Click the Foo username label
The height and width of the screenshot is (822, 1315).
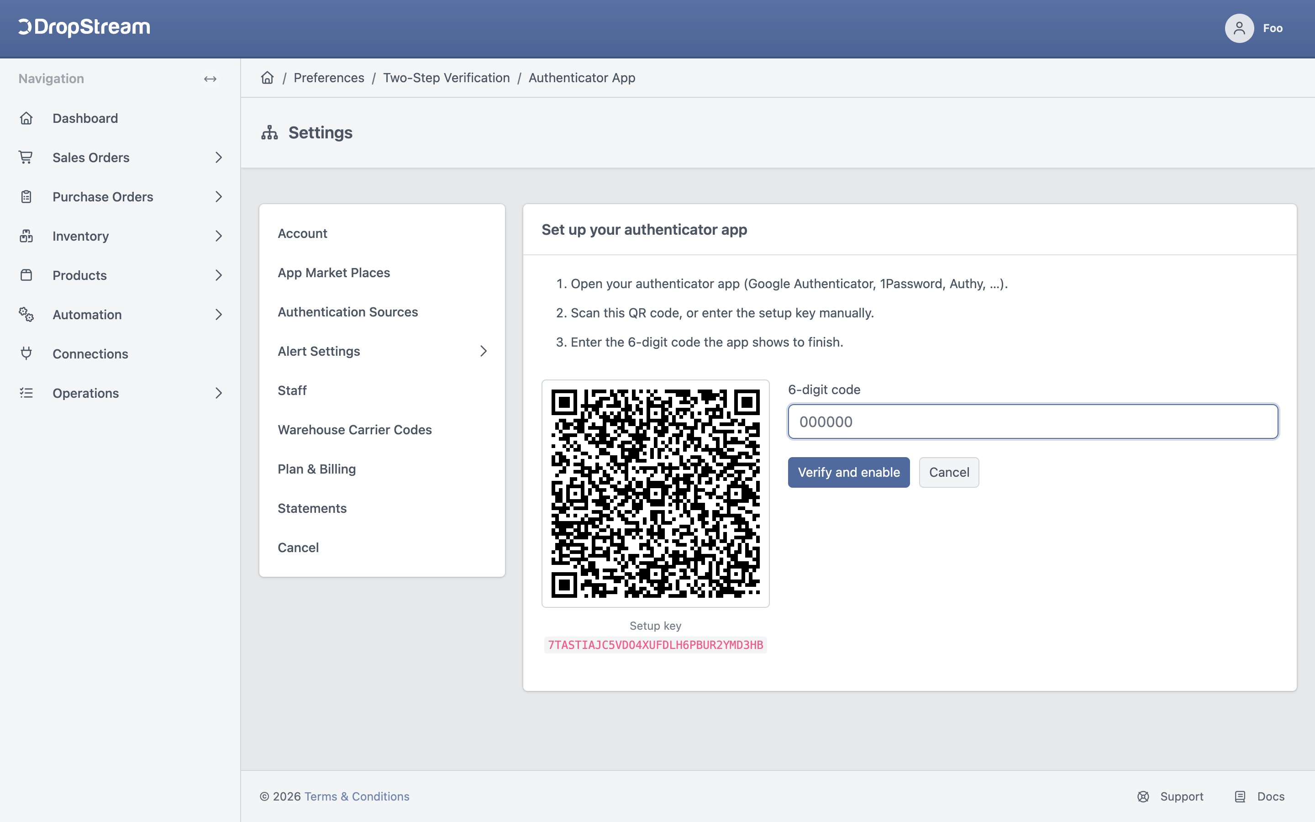1273,28
